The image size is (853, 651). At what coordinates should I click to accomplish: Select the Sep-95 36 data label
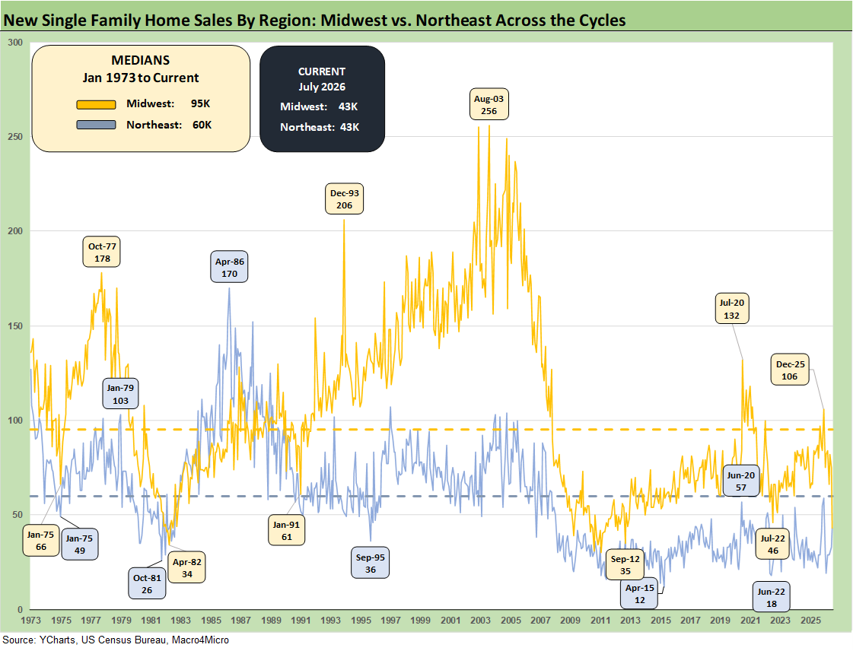(x=371, y=564)
